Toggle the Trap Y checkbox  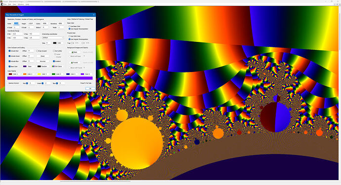83,43
